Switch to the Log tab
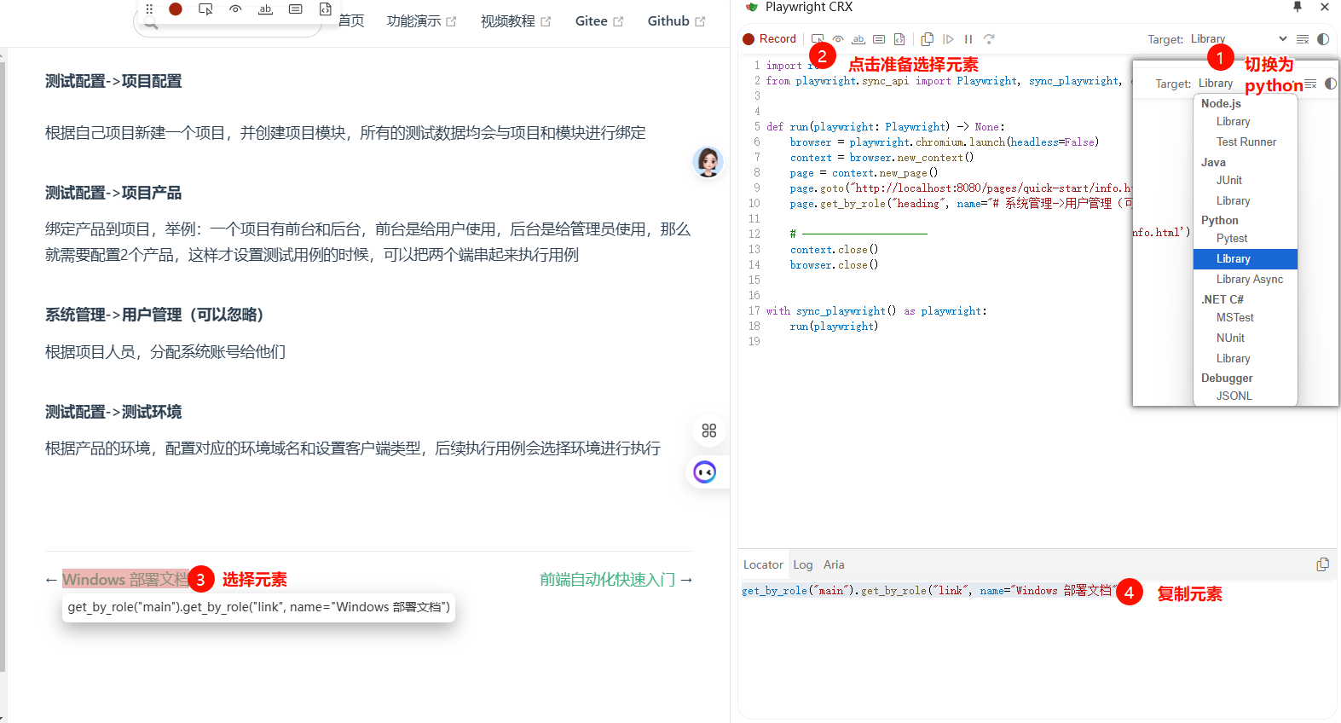 coord(803,564)
